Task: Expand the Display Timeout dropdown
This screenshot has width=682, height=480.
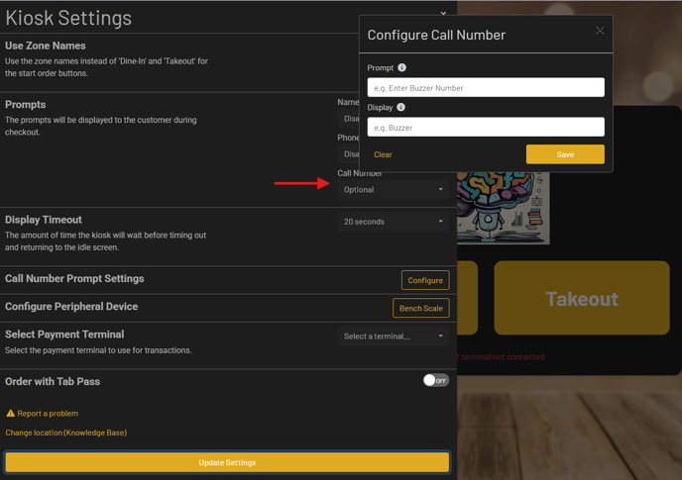Action: (393, 222)
